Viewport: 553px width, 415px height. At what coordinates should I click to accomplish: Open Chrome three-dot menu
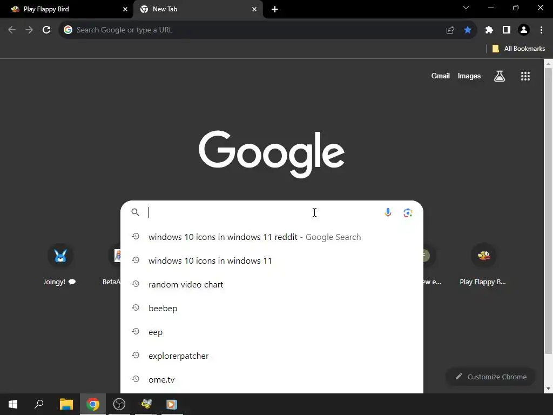click(541, 30)
